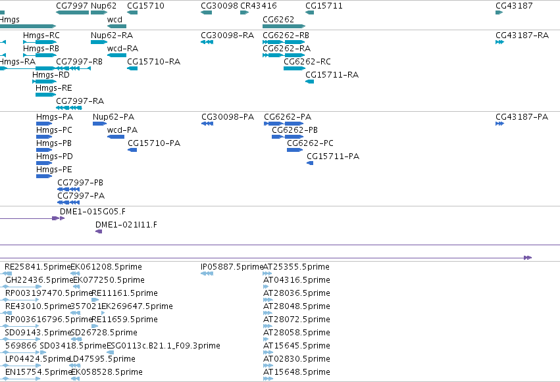Click the CG15711-RA transcript
The width and height of the screenshot is (560, 382).
pyautogui.click(x=310, y=82)
